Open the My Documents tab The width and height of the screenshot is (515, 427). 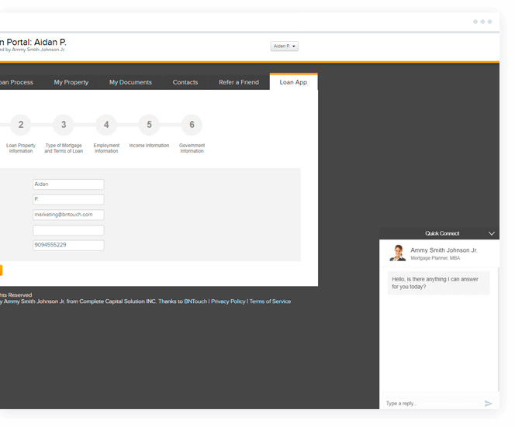point(130,82)
